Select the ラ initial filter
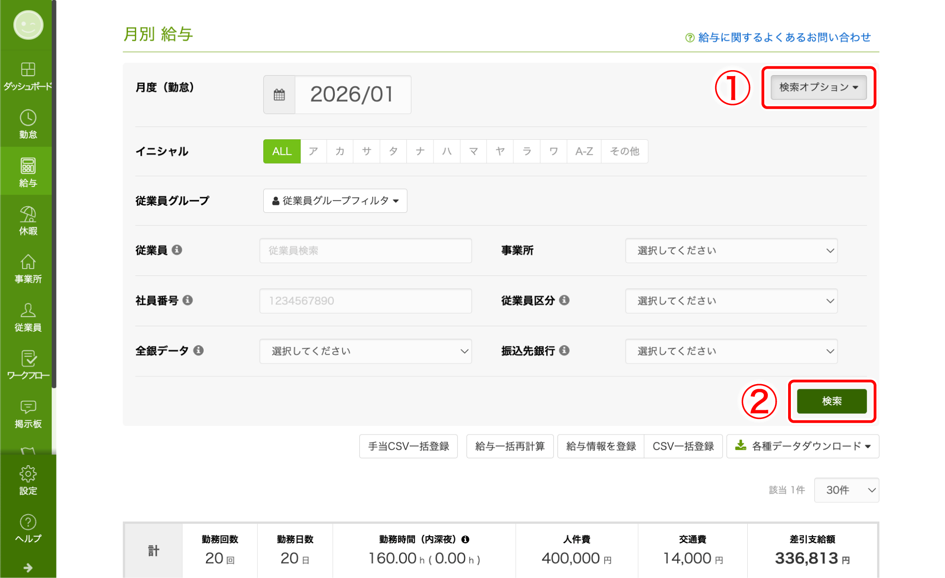This screenshot has height=578, width=945. [527, 151]
